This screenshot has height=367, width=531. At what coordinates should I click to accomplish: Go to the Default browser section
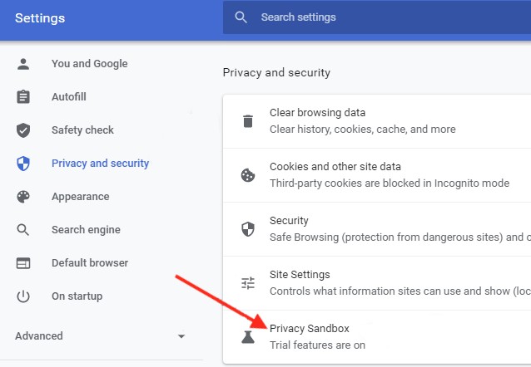[90, 263]
